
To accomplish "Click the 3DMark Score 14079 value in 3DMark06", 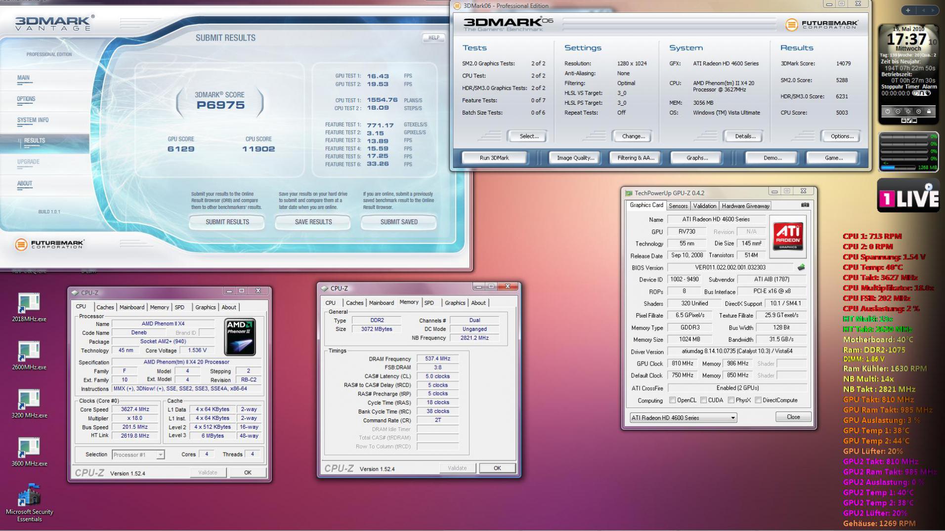I will [x=843, y=64].
